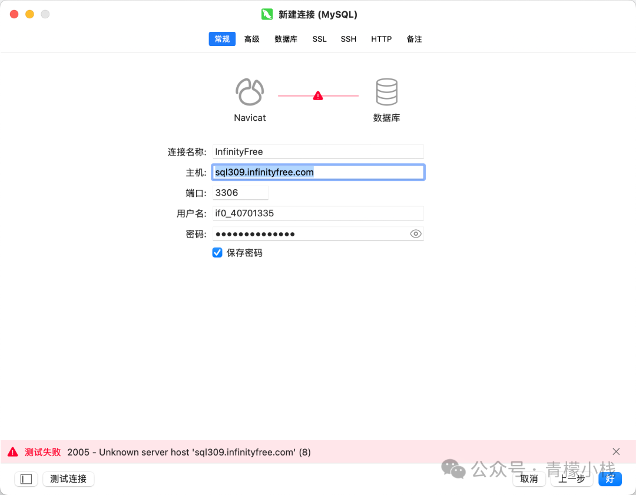Click the 测试连接 button

point(68,479)
